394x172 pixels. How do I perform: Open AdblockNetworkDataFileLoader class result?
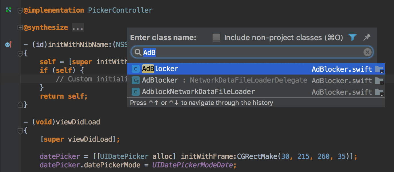click(198, 92)
